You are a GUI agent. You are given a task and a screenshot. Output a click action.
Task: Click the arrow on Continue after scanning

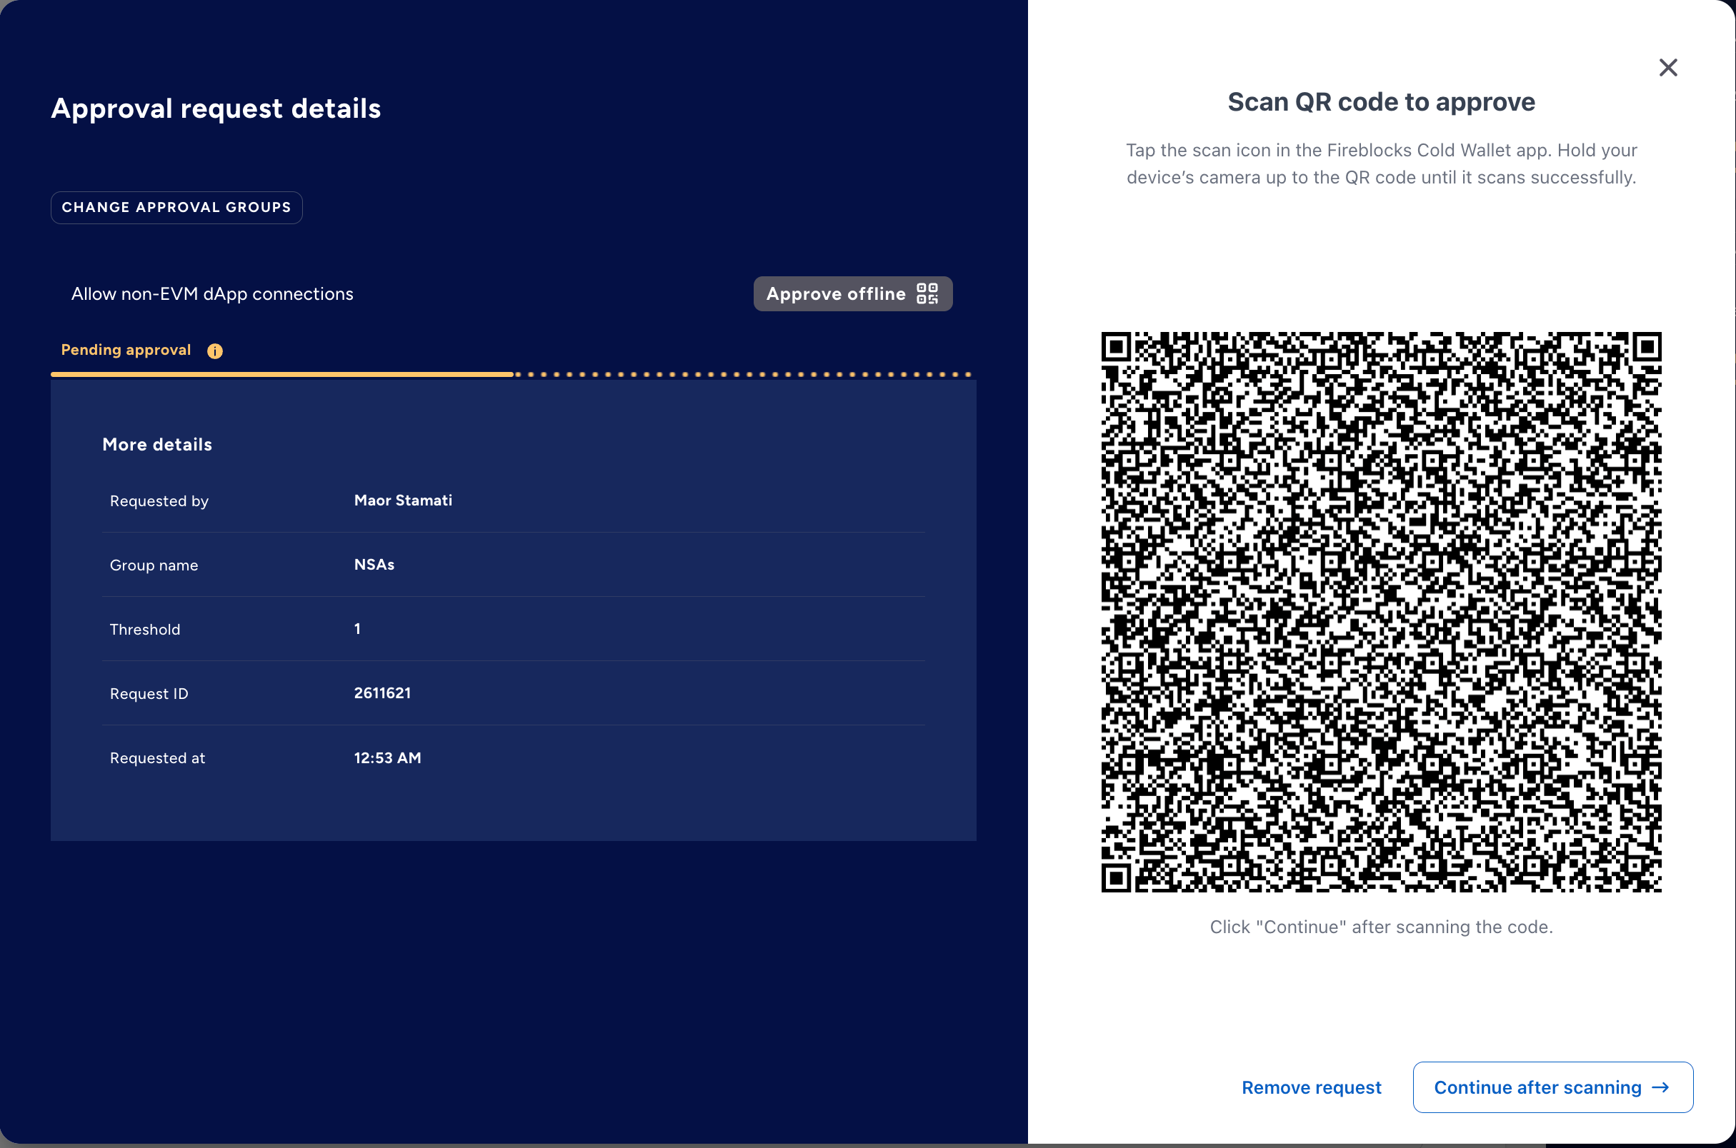1660,1087
